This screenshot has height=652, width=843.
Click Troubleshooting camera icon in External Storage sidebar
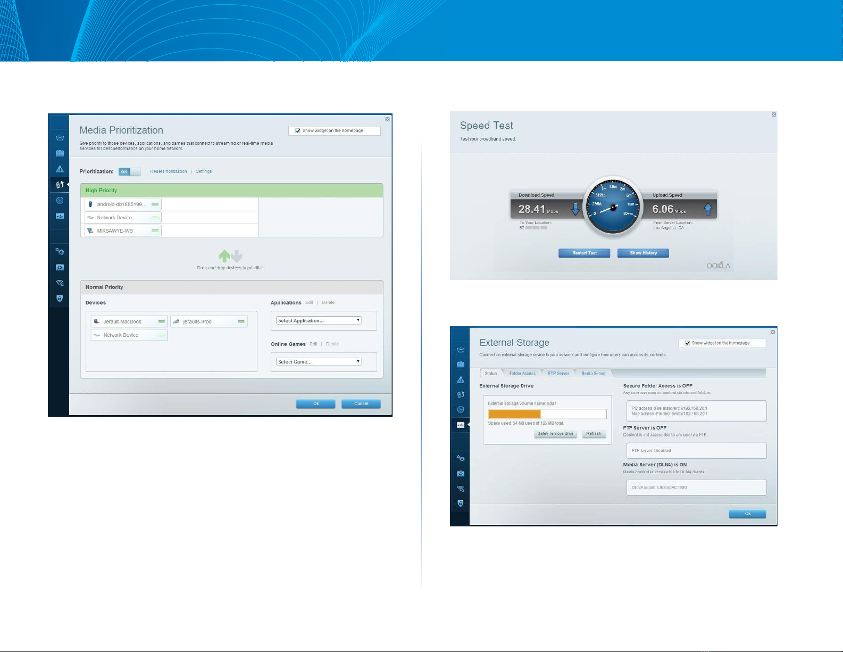(x=461, y=473)
